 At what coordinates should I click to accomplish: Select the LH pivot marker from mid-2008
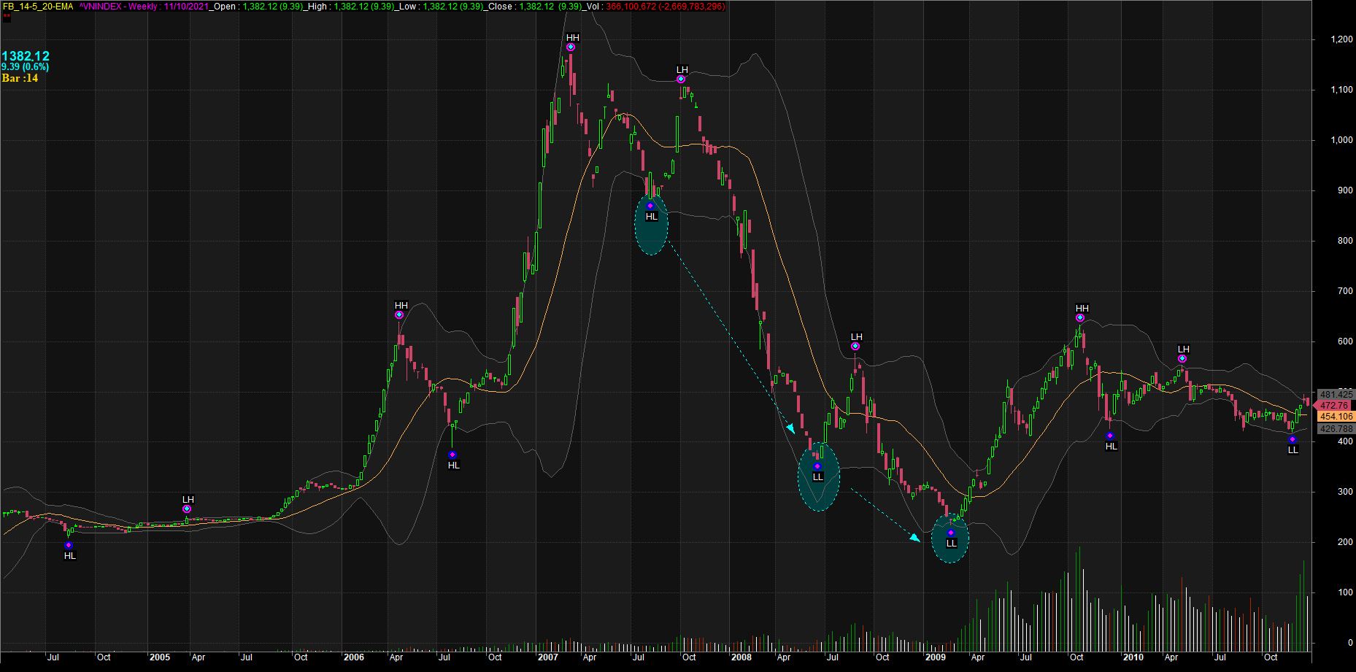point(855,347)
